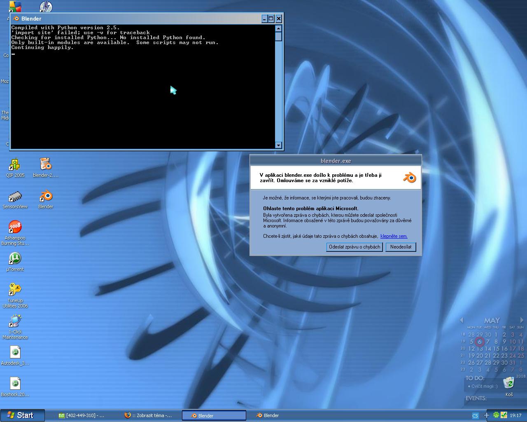Follow the 'klepněte sem' link

click(394, 236)
